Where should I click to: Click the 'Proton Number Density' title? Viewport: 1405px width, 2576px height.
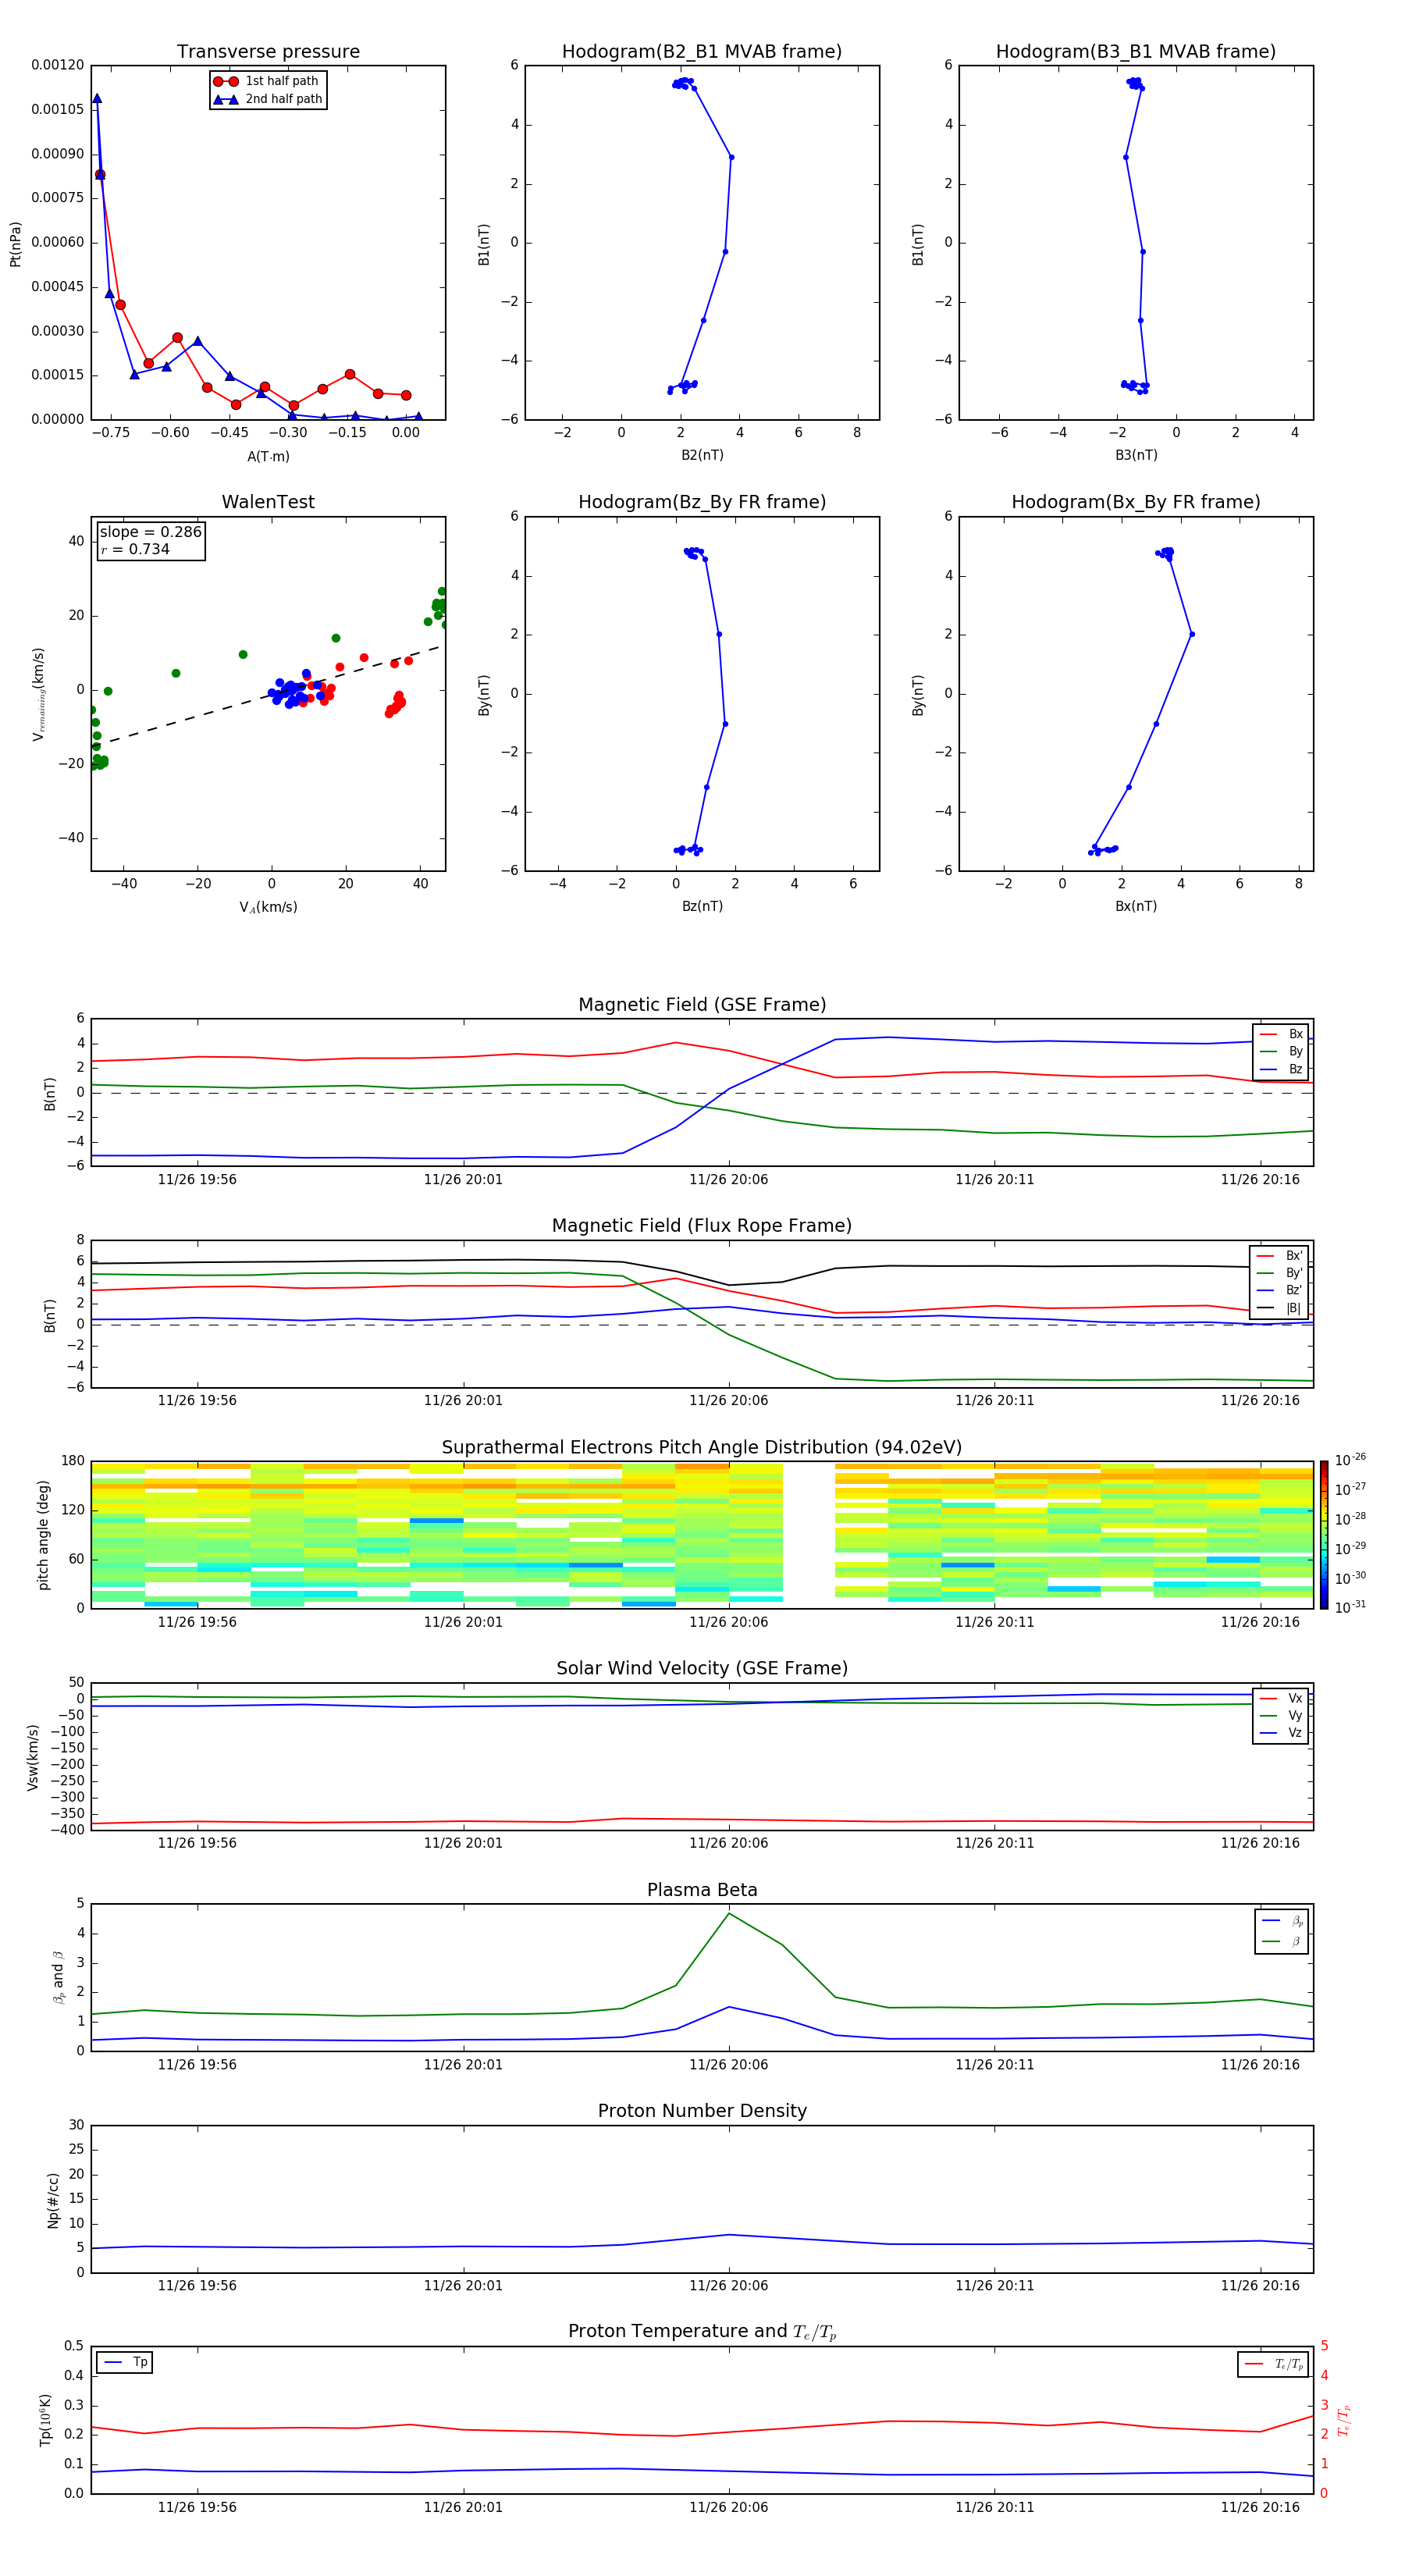coord(702,2111)
